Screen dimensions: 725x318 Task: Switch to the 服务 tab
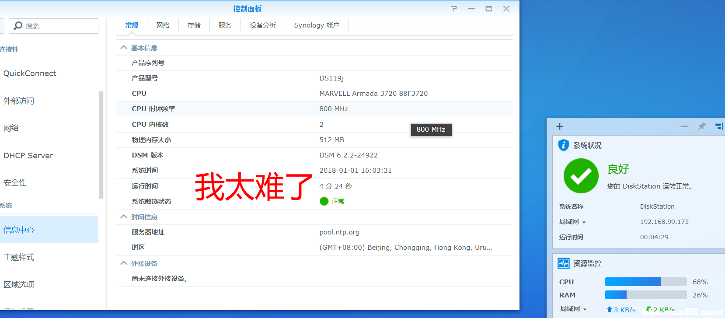[225, 25]
